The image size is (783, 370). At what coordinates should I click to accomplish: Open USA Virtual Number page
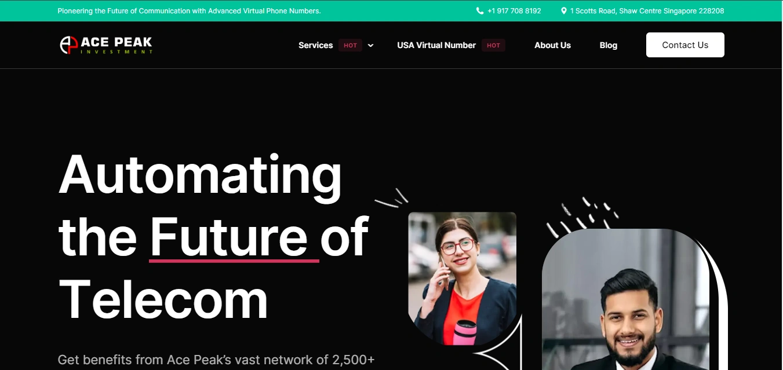tap(436, 45)
